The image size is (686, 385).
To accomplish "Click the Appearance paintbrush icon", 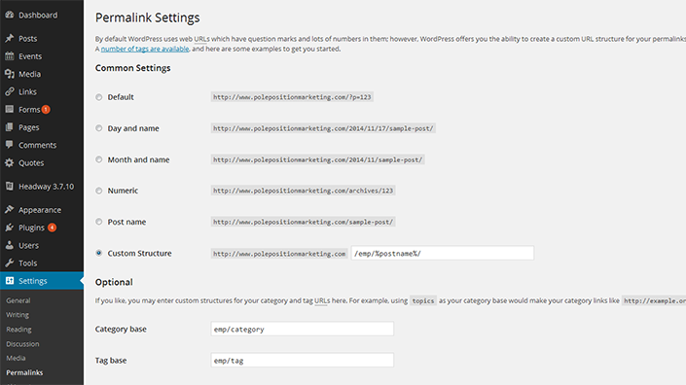I will click(x=10, y=210).
